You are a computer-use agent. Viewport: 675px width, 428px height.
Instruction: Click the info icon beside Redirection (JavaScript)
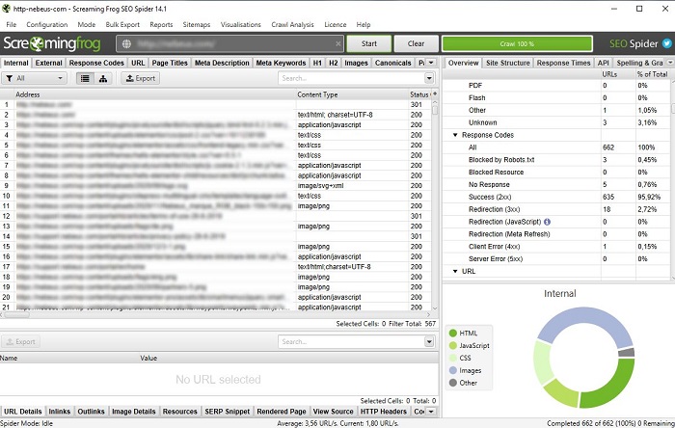pyautogui.click(x=547, y=222)
